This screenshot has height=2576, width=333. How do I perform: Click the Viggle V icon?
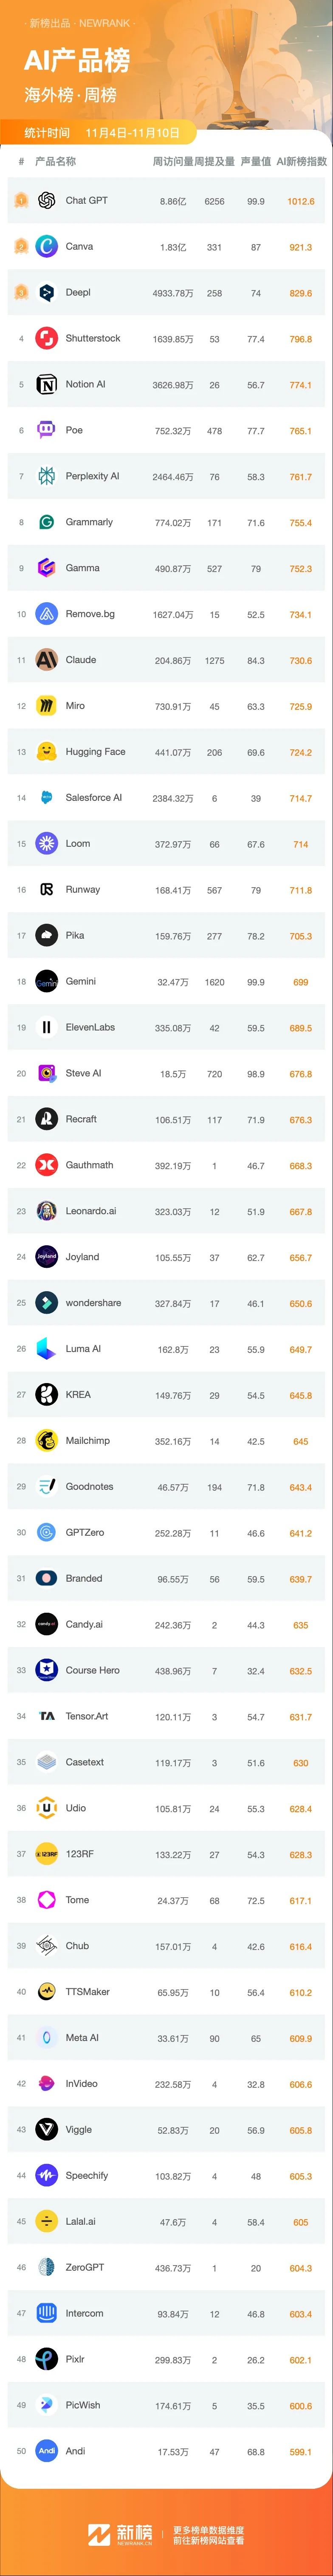tap(46, 2130)
